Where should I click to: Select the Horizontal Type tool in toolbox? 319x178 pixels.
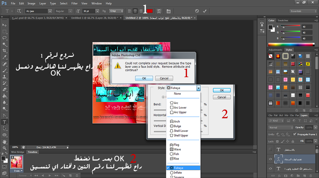(4, 122)
